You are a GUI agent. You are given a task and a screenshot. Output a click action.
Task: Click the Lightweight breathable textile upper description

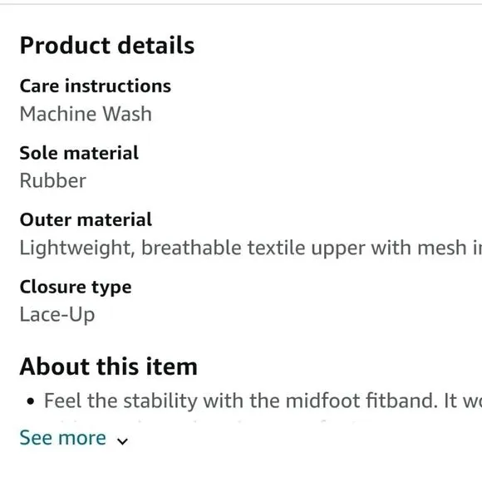tap(250, 248)
